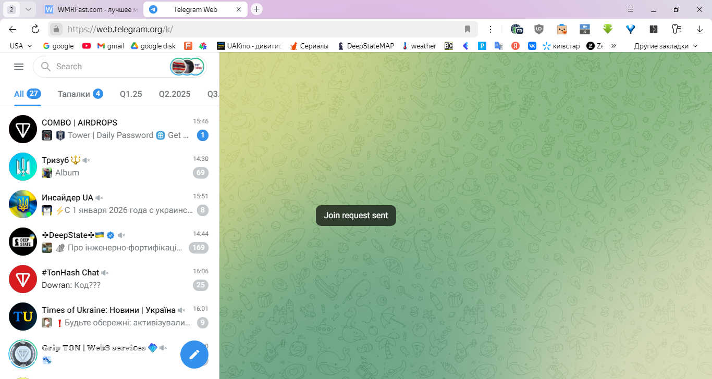Click the dark split-square extension icon
This screenshot has height=379, width=712.
[x=653, y=29]
